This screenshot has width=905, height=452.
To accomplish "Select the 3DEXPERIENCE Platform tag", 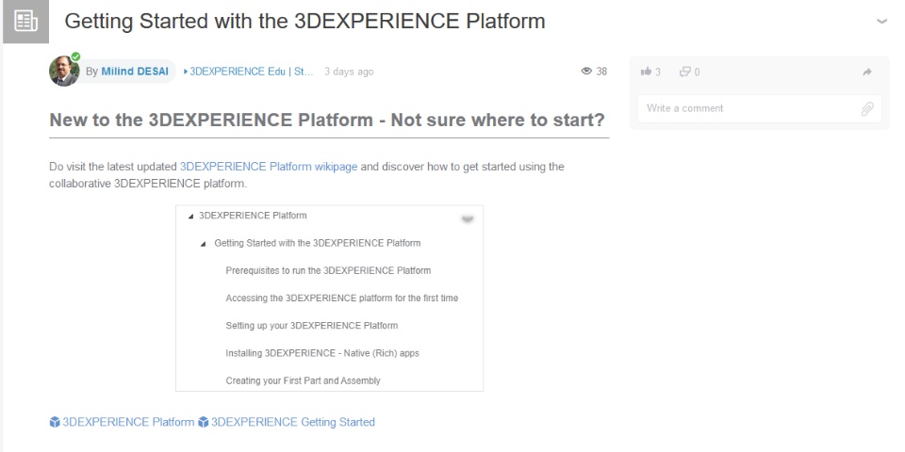I will click(x=128, y=422).
